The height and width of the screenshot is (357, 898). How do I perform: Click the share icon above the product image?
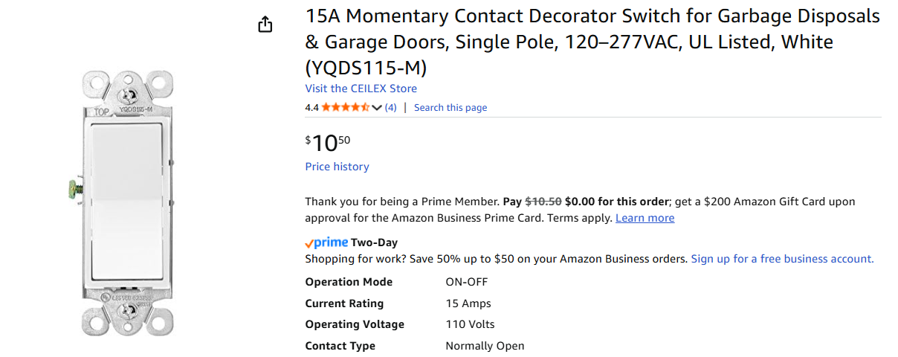click(x=265, y=25)
